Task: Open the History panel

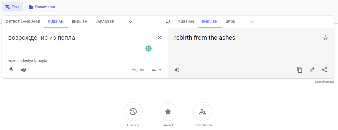Action: [133, 112]
